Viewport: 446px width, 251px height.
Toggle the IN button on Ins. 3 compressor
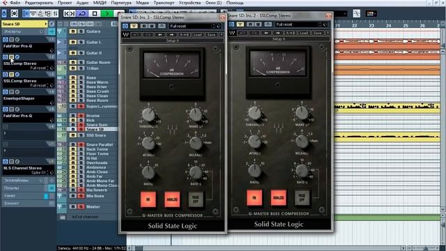[148, 199]
